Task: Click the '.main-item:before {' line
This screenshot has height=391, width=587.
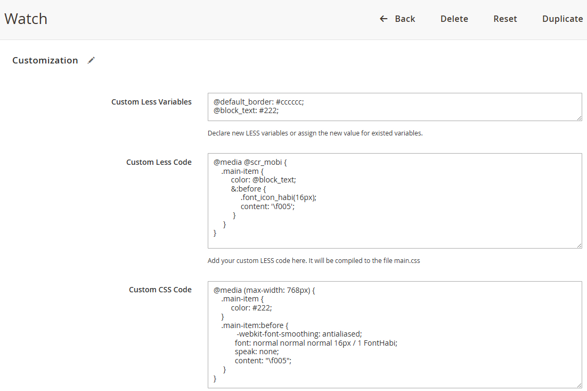Action: [x=255, y=325]
